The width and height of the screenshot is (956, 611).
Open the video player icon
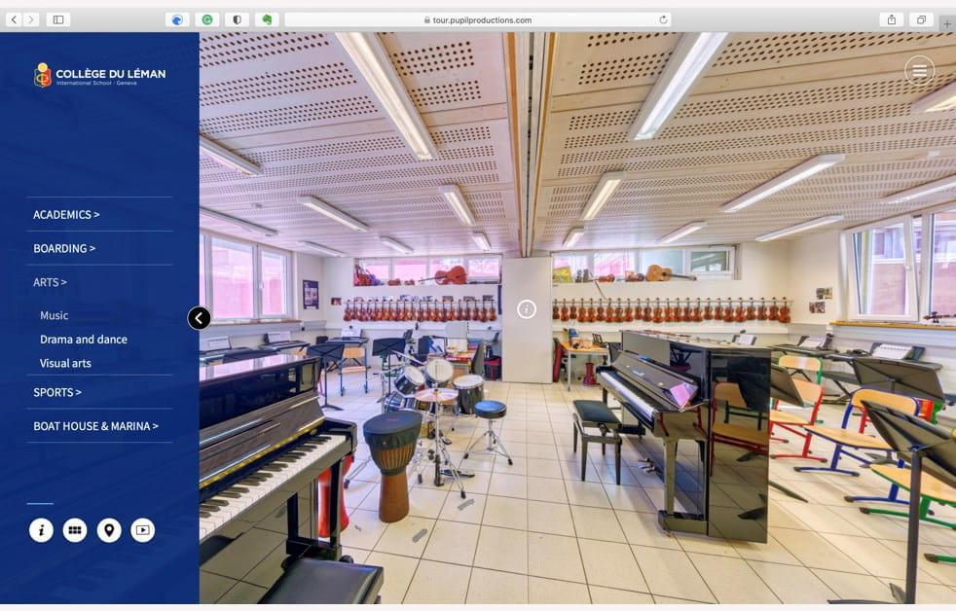[143, 530]
